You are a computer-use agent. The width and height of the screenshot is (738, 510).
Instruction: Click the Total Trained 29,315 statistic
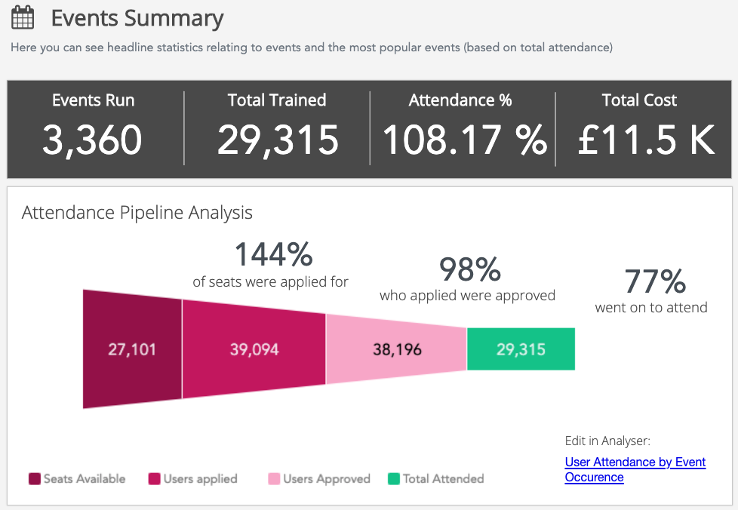click(277, 140)
